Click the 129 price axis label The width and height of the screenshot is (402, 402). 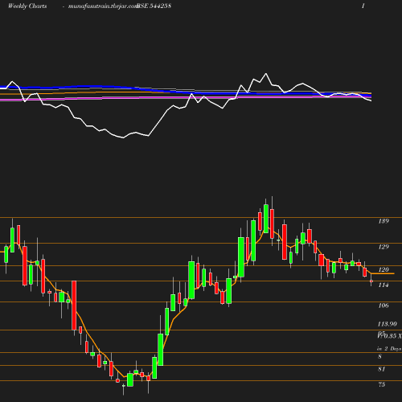point(384,247)
